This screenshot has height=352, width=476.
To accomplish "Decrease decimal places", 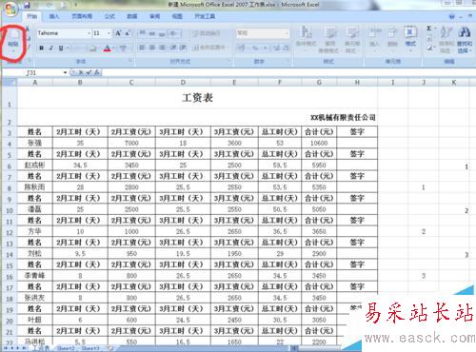I will (x=286, y=48).
